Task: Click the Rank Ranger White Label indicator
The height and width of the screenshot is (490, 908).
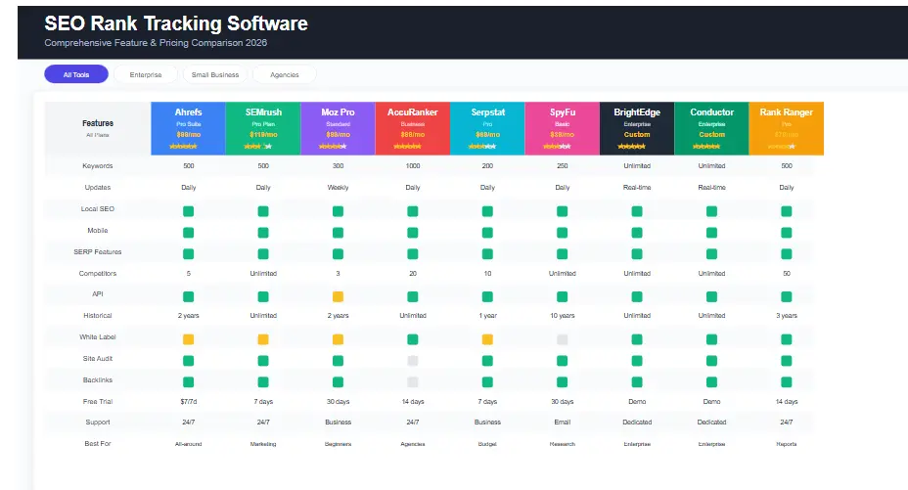Action: pyautogui.click(x=786, y=339)
